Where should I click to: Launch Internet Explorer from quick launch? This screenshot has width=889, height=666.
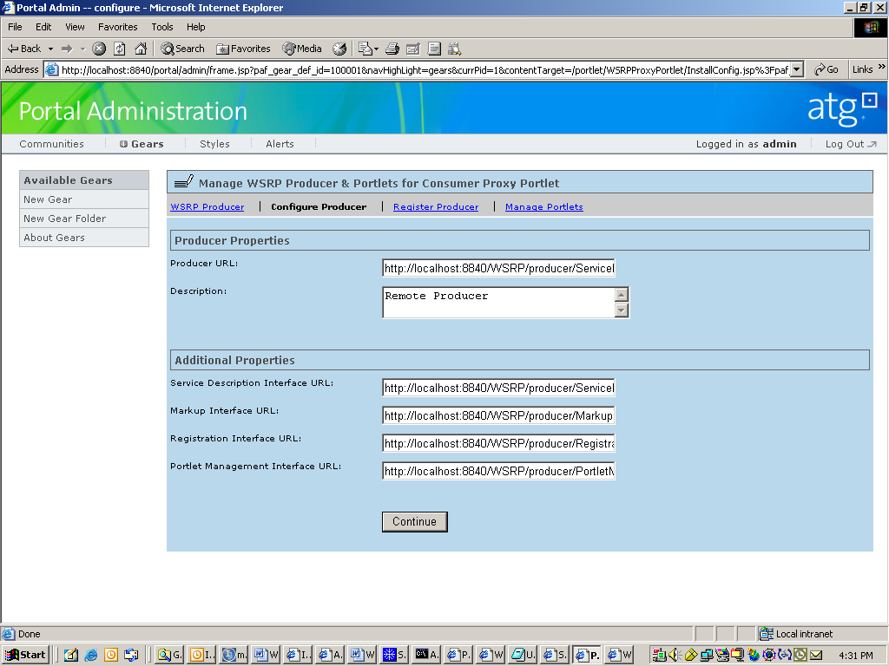click(x=90, y=656)
